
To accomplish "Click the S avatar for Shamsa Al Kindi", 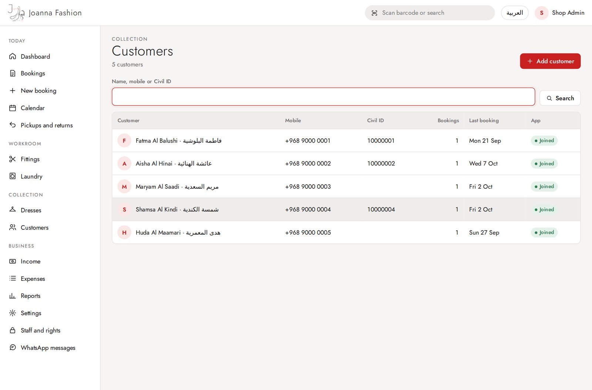I will [124, 209].
